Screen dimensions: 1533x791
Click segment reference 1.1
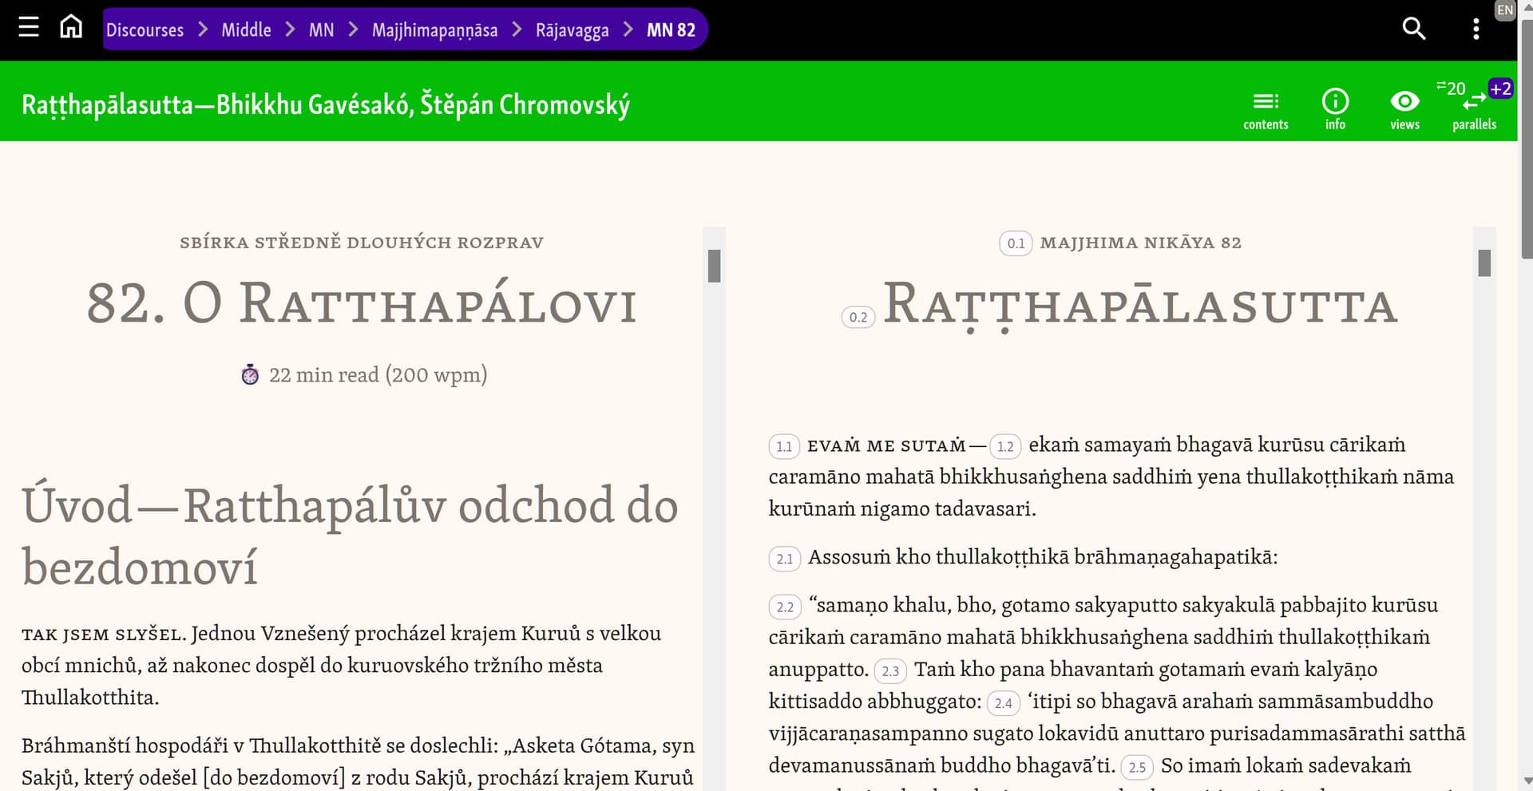click(784, 446)
